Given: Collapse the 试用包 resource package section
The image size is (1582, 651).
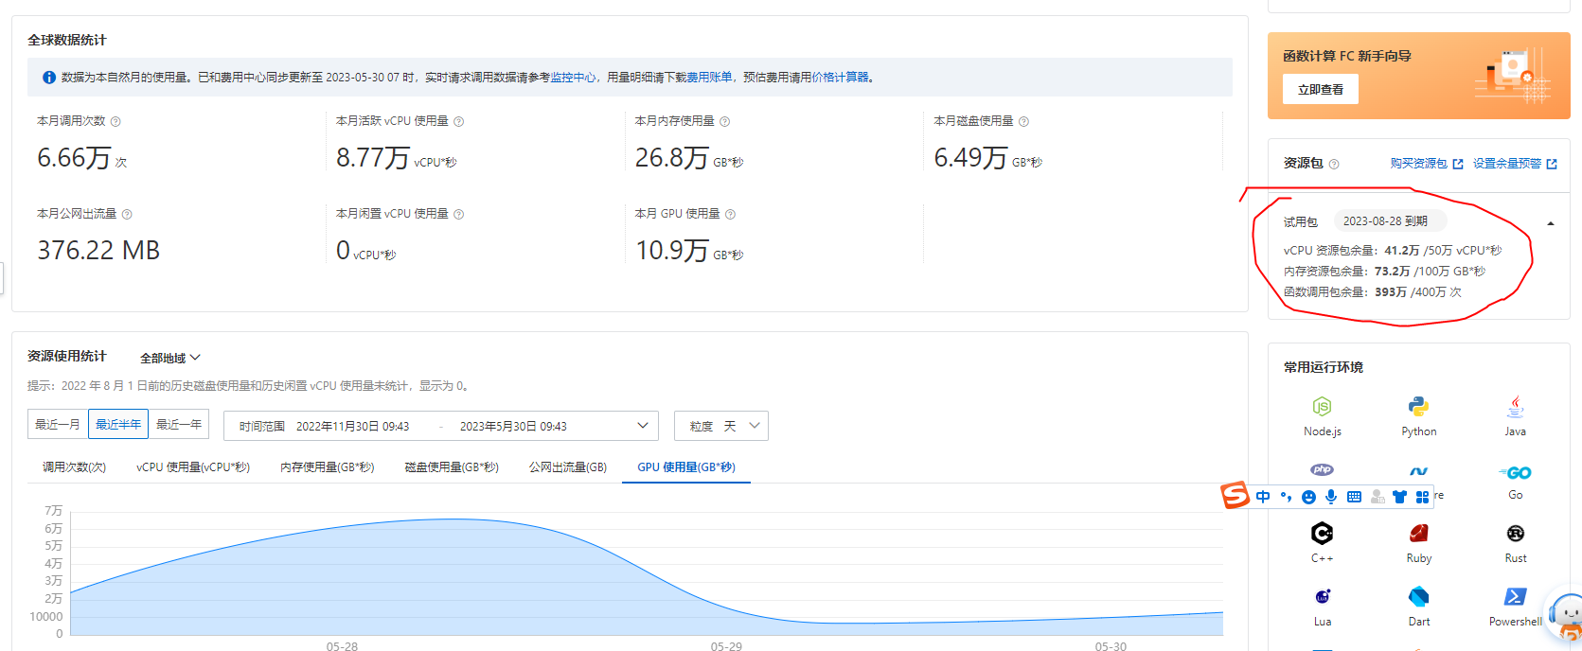Looking at the screenshot, I should [1550, 223].
